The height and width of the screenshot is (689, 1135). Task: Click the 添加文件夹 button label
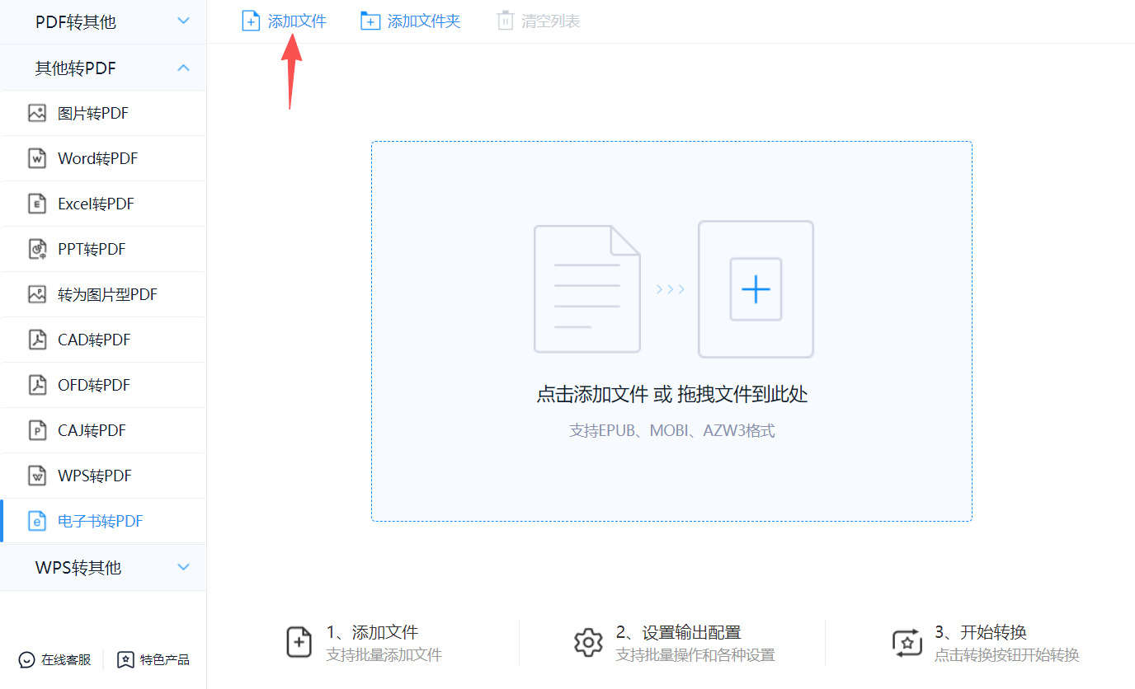point(424,21)
